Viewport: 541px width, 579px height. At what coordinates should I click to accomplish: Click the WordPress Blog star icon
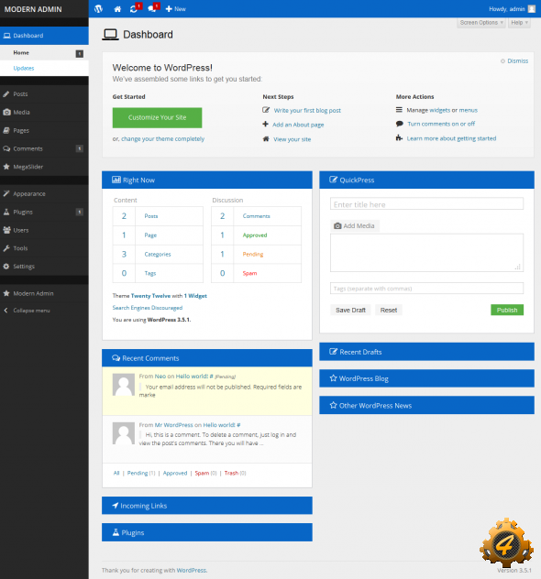tap(334, 378)
